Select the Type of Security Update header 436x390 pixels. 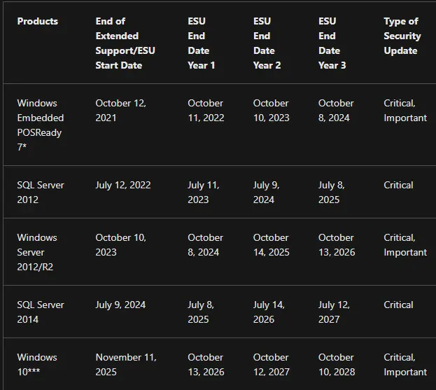[x=402, y=36]
